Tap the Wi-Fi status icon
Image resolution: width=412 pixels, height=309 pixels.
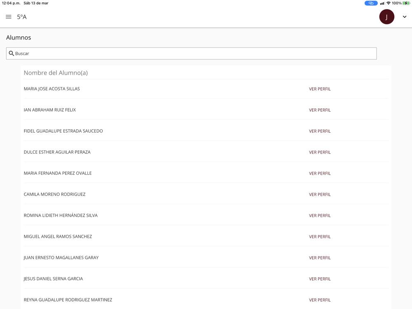(x=388, y=3)
